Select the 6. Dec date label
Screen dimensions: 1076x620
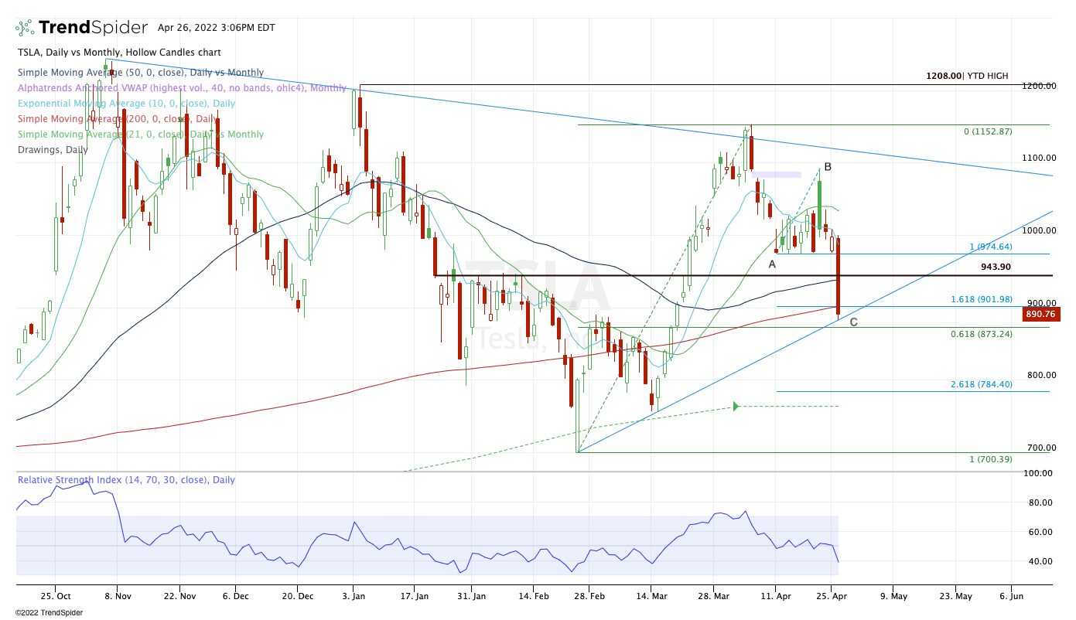pos(235,597)
